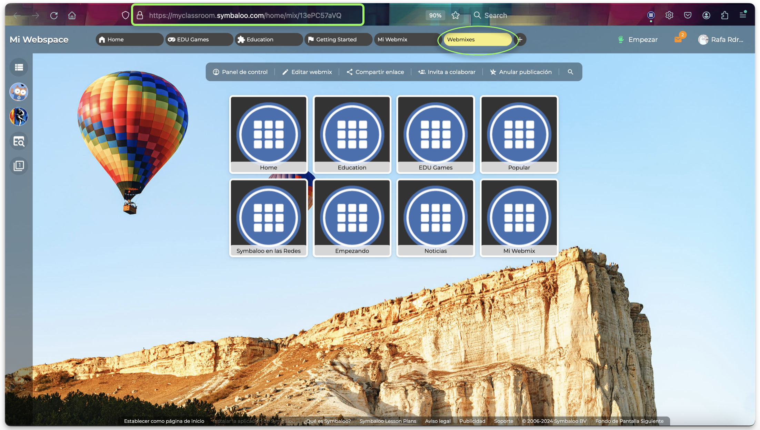Open the dancer avatar sidebar icon
Viewport: 760px width, 430px height.
tap(19, 116)
